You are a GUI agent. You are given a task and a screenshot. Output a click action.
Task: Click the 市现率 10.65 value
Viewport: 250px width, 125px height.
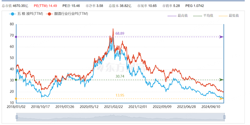click(x=147, y=6)
